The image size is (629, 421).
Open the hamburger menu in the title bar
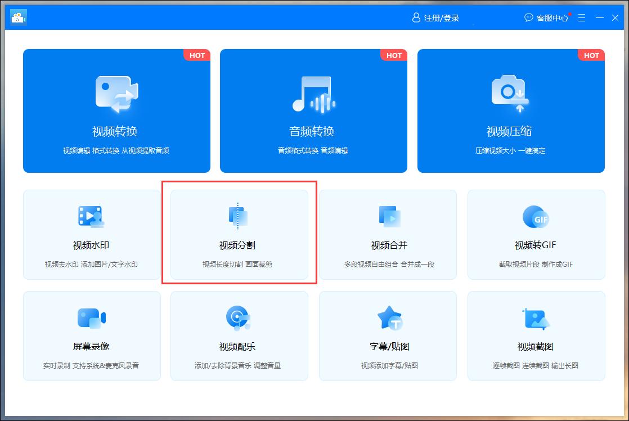(582, 17)
